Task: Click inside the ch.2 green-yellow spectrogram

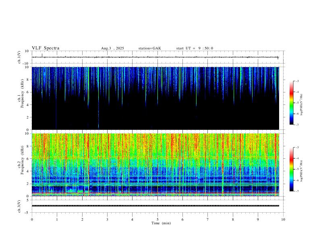Action: coord(155,165)
